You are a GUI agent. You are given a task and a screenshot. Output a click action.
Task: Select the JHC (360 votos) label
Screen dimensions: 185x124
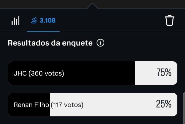39,73
